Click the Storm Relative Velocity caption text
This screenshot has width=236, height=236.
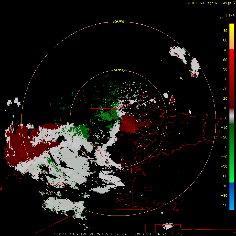coord(118,234)
